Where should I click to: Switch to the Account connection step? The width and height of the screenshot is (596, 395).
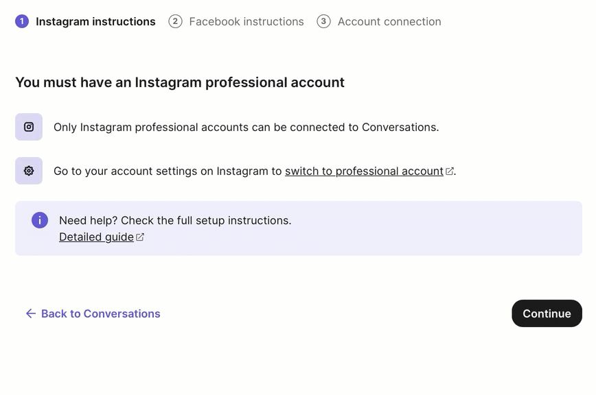[389, 21]
